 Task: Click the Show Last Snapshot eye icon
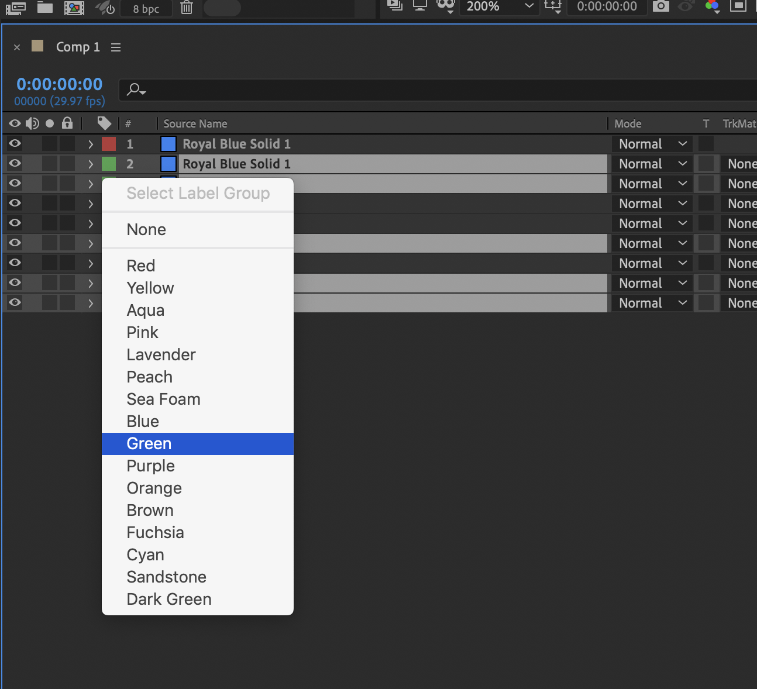coord(686,7)
